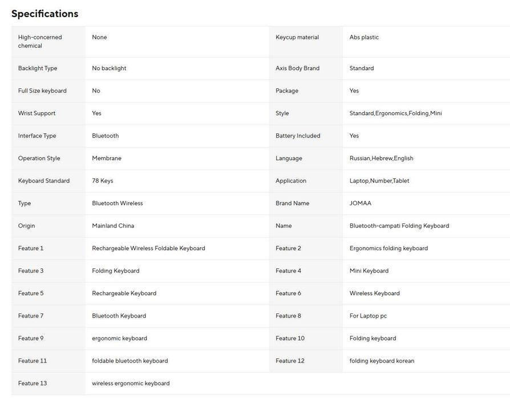Viewport: 510px width, 399px height.
Task: Select the Standard,Ergonomics,Folding,Mini style value
Action: point(395,113)
